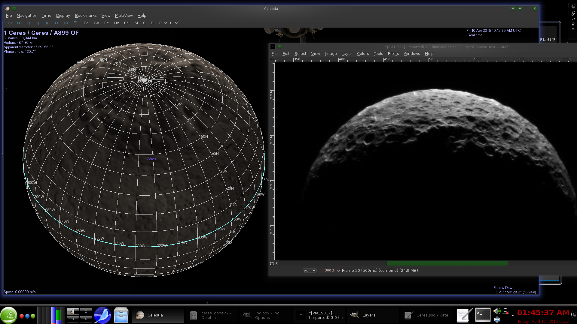Open GIMP Tools menu
Screen dimensions: 577x324
coord(378,54)
